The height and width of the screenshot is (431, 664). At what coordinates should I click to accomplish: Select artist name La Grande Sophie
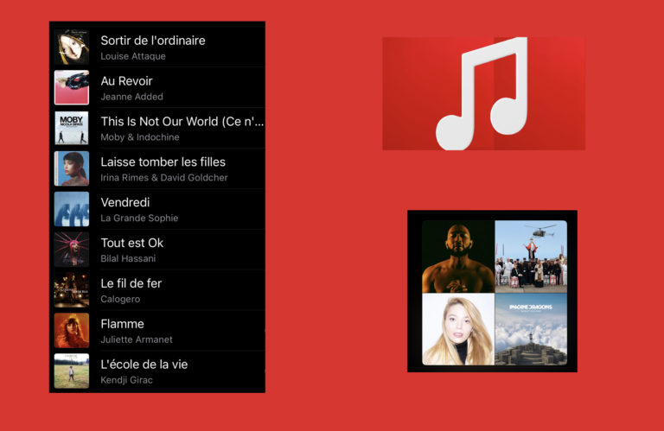(x=139, y=219)
